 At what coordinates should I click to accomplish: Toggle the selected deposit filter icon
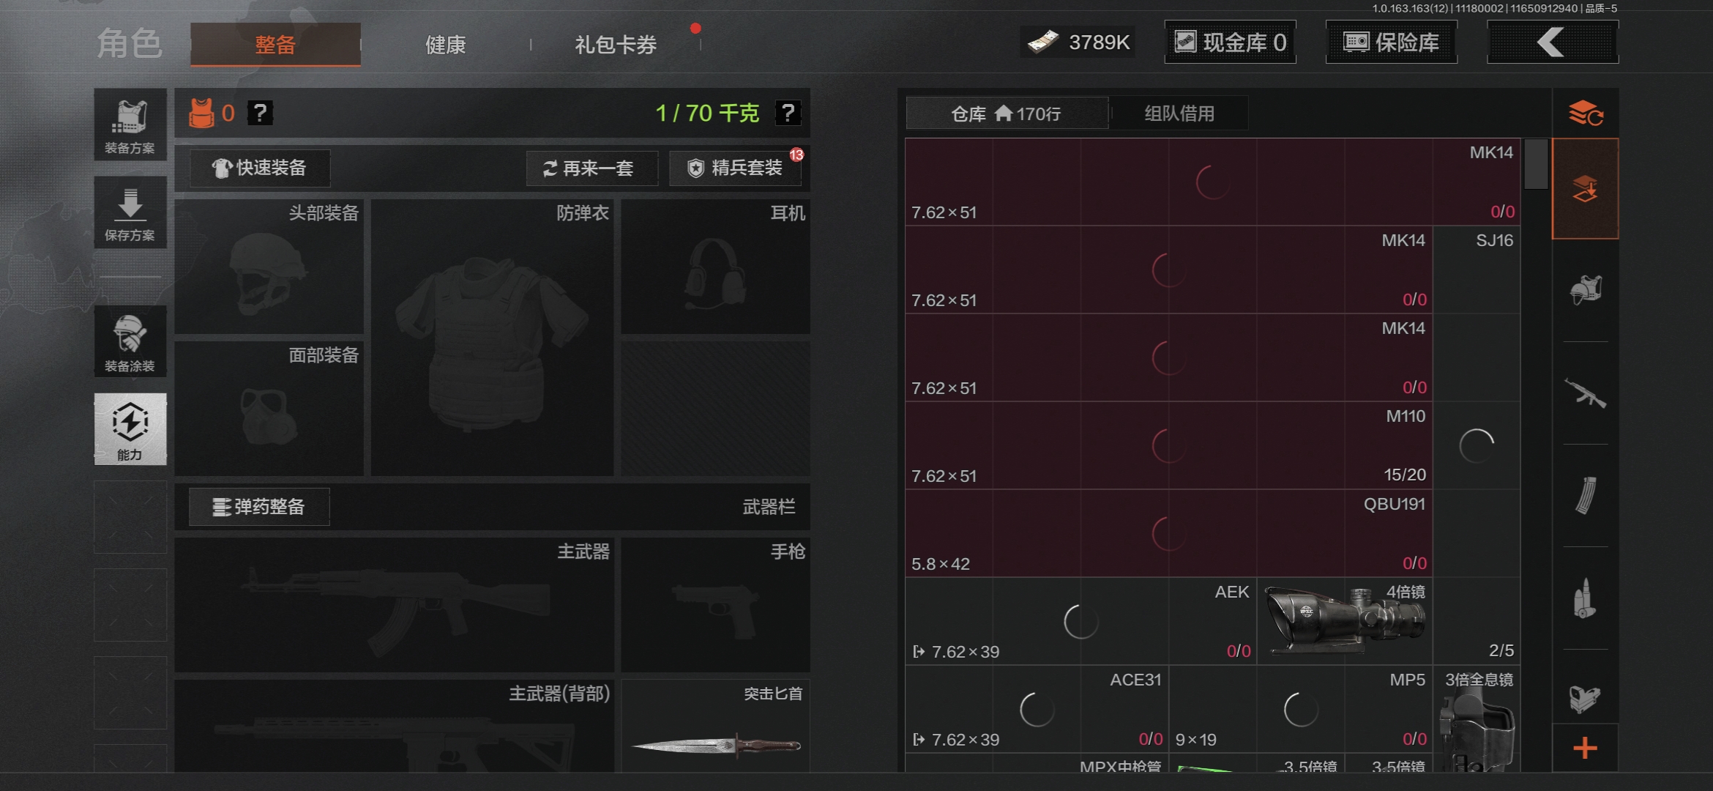tap(1586, 188)
